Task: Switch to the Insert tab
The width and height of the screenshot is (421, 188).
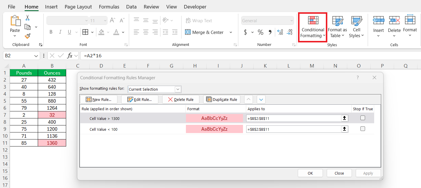Action: click(x=51, y=6)
